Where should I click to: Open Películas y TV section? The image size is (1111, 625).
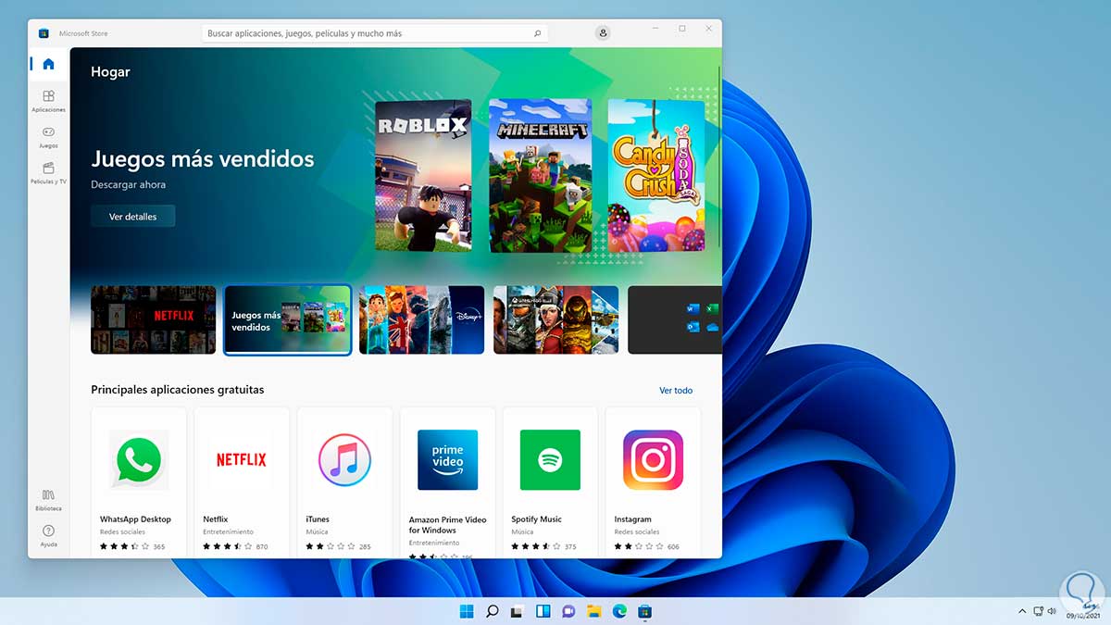[x=48, y=173]
